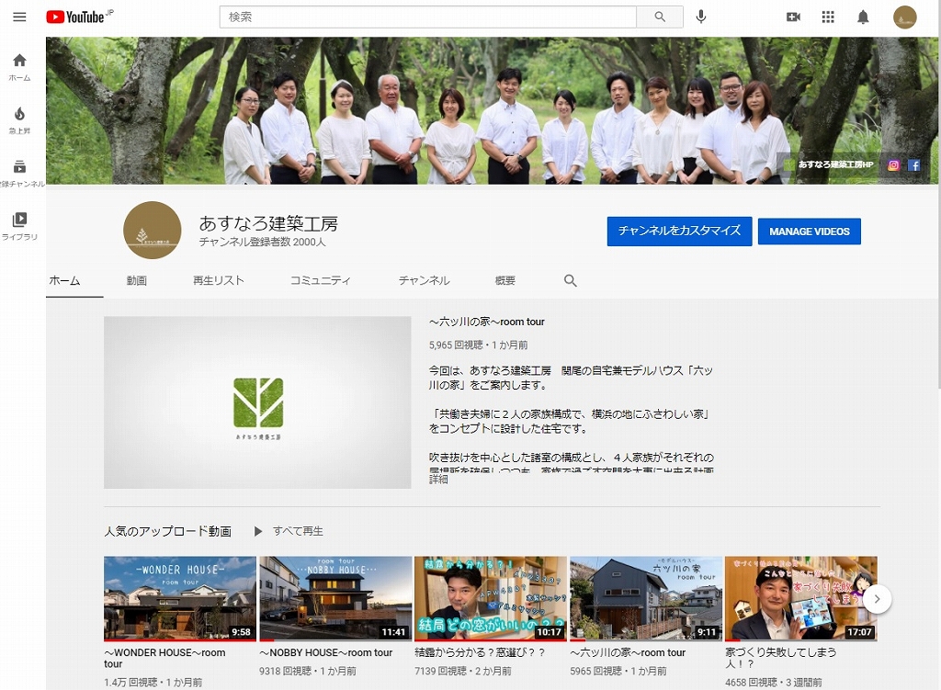Click ～六ッ川の家～room tour title under carousel
Screen dimensions: 941x690
point(628,653)
